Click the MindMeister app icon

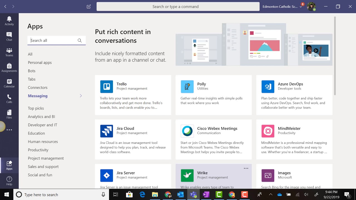[268, 131]
